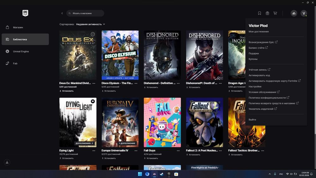Open Steam from the taskbar

(161, 174)
